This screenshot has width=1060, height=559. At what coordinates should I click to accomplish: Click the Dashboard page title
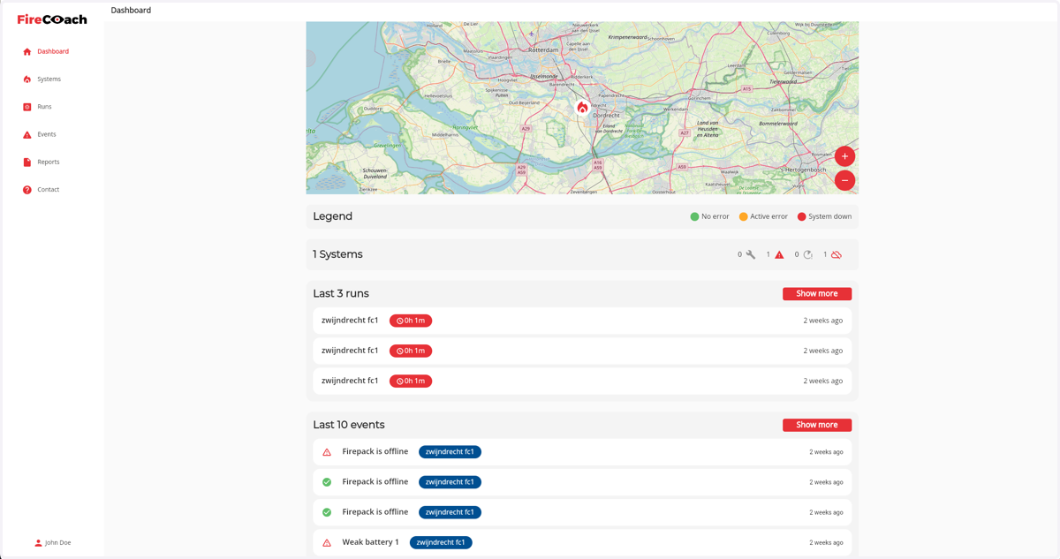[x=131, y=11]
